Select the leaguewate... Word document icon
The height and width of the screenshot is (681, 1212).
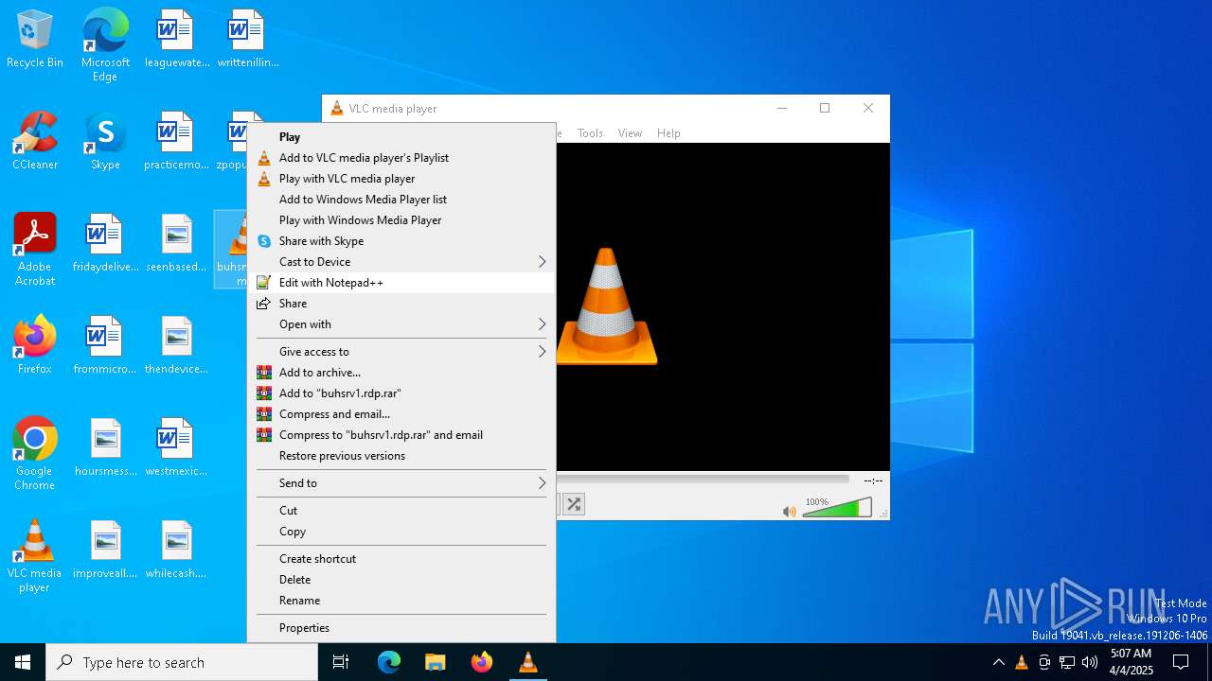pos(177,40)
